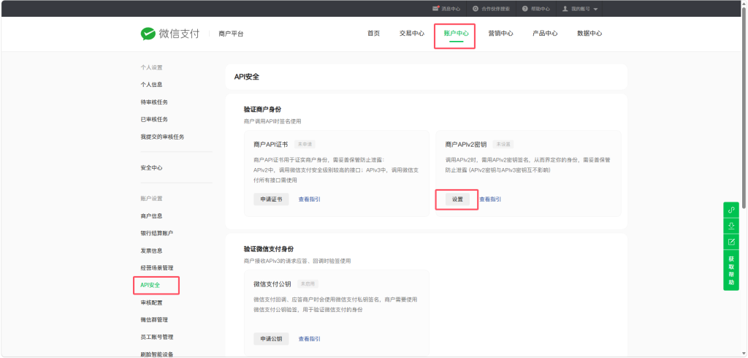
Task: Open 商户信息 in the sidebar
Action: [x=151, y=216]
